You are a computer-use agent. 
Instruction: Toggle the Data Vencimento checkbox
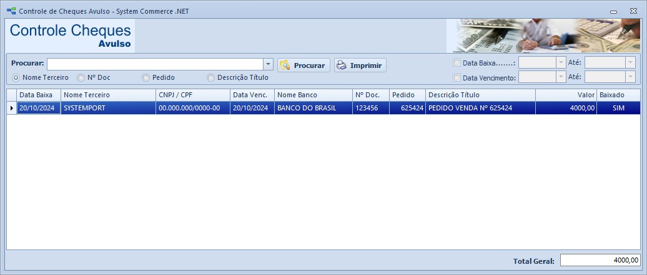(457, 78)
